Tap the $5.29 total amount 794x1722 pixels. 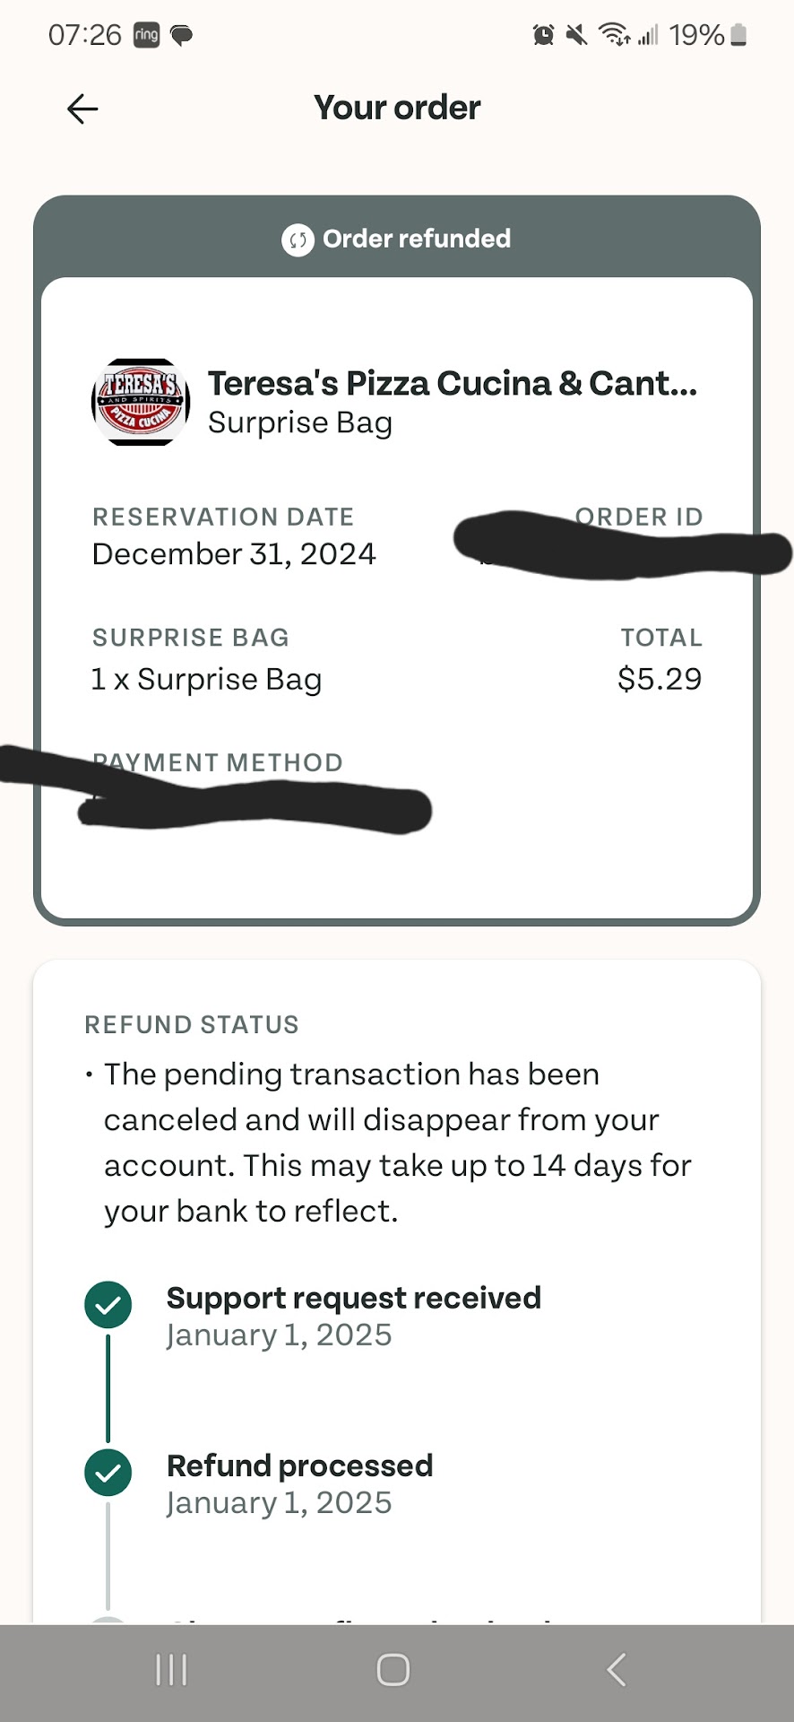(659, 679)
